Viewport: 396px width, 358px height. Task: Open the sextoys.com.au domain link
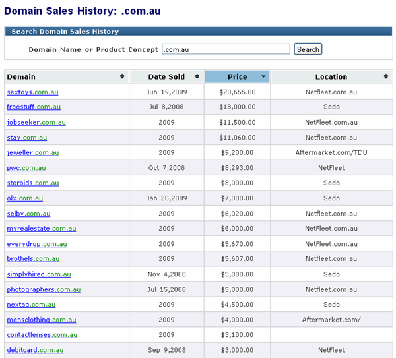point(33,92)
